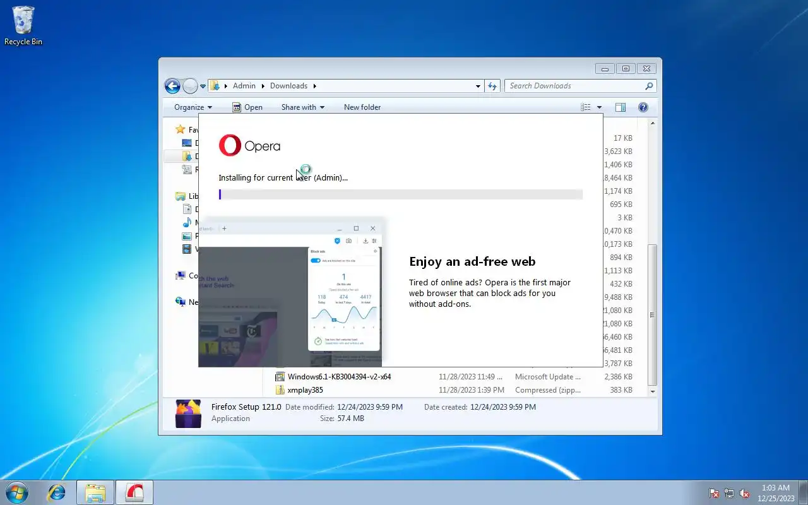Select Computer icon in navigation pane
The image size is (808, 505).
coord(181,276)
